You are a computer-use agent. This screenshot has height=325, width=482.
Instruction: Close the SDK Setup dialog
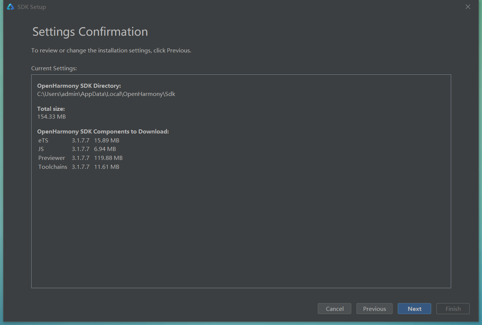coord(468,7)
